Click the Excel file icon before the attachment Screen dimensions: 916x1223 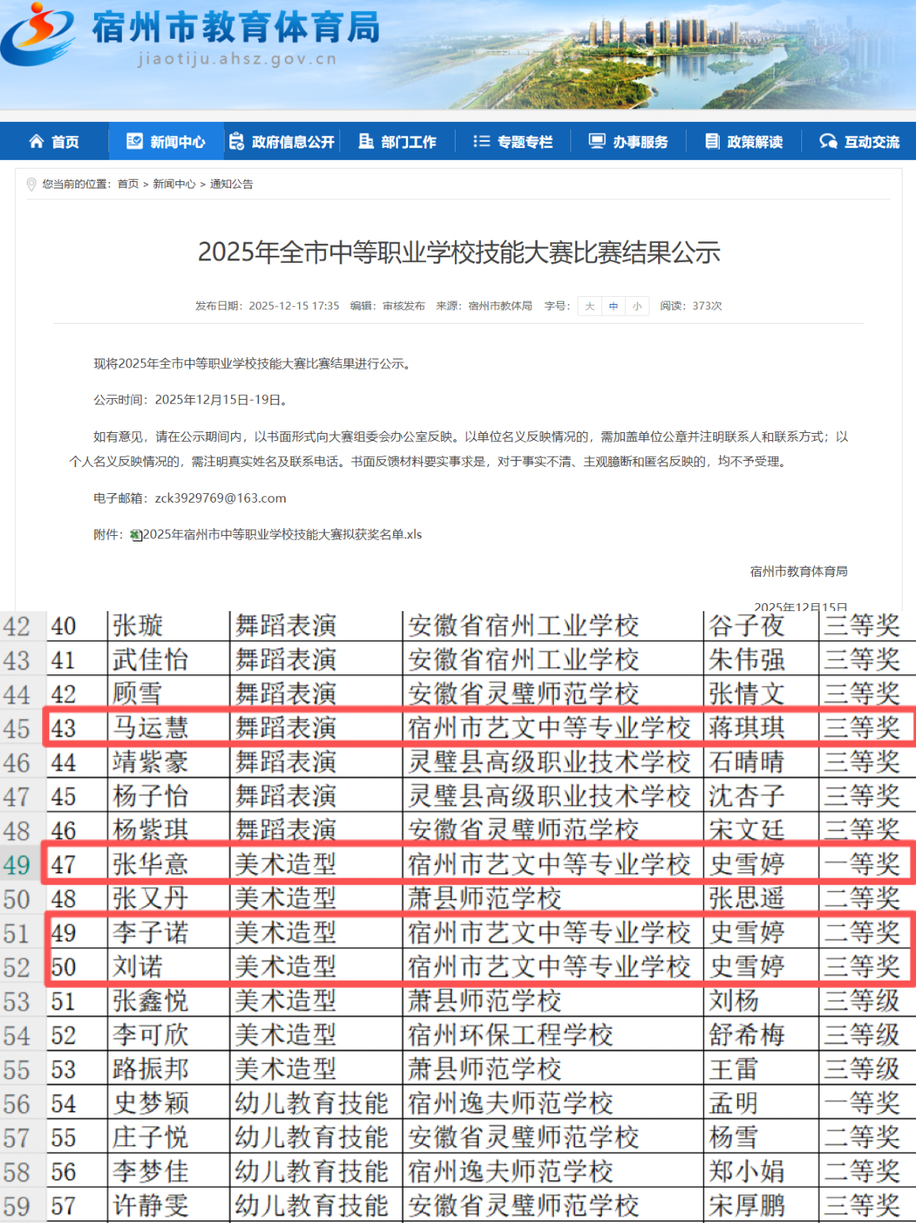(136, 536)
